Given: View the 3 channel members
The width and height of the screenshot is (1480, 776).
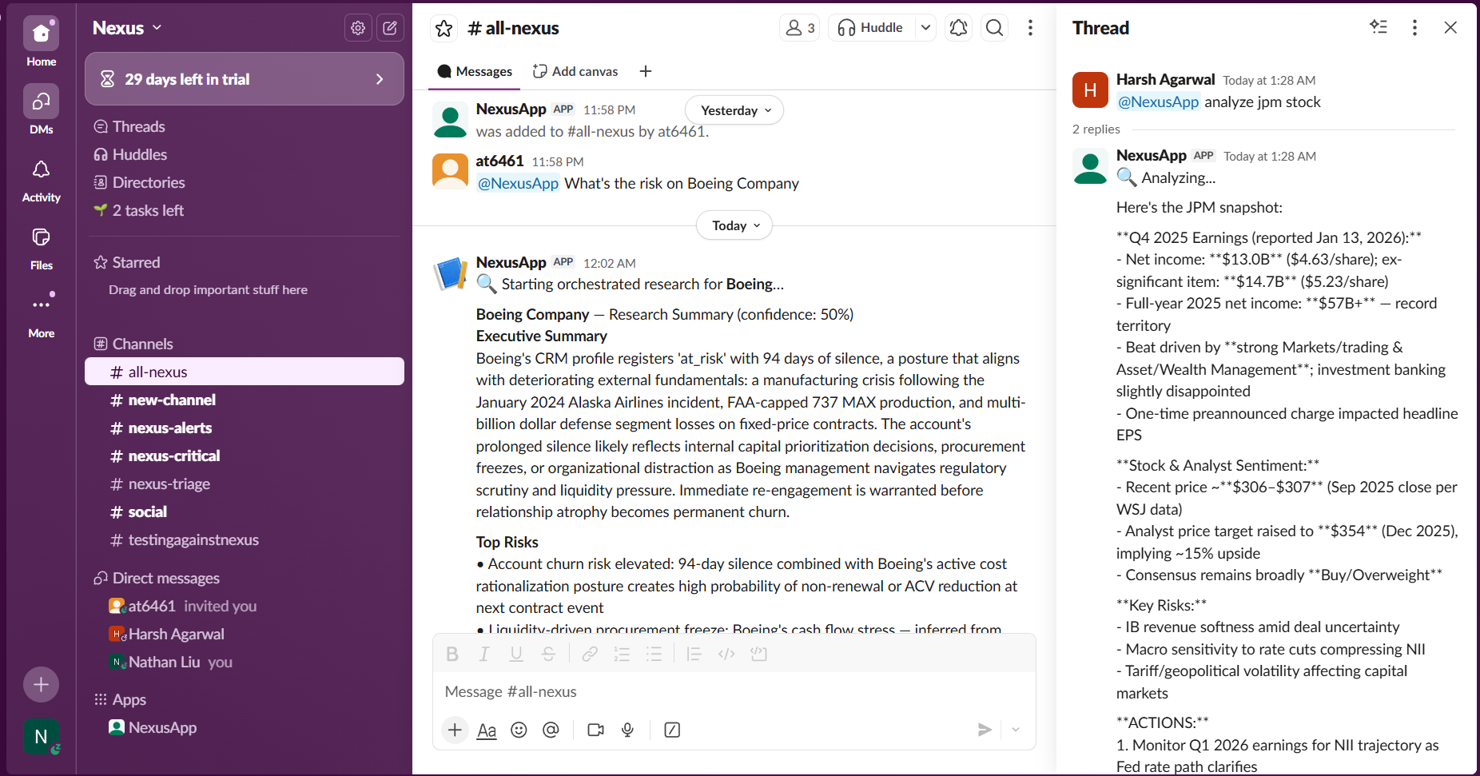Looking at the screenshot, I should click(x=800, y=28).
